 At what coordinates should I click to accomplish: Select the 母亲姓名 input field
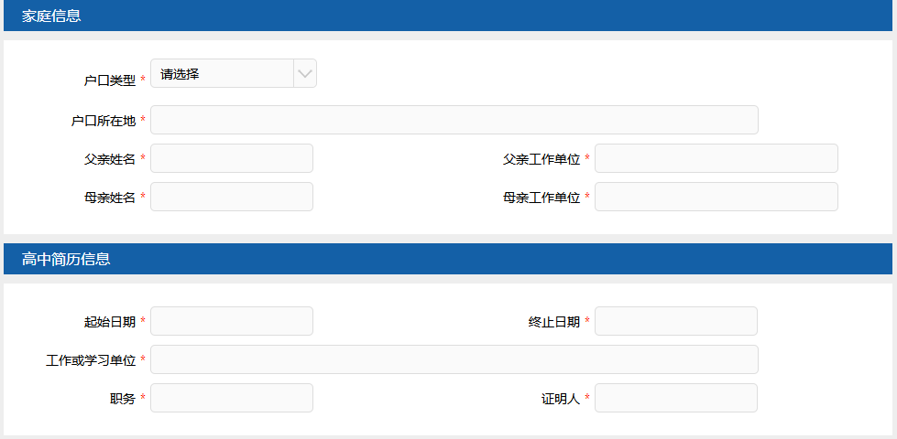tap(232, 197)
